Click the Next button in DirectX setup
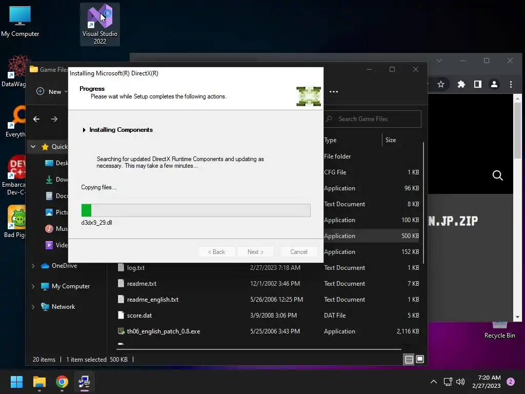The height and width of the screenshot is (394, 525). pos(255,251)
